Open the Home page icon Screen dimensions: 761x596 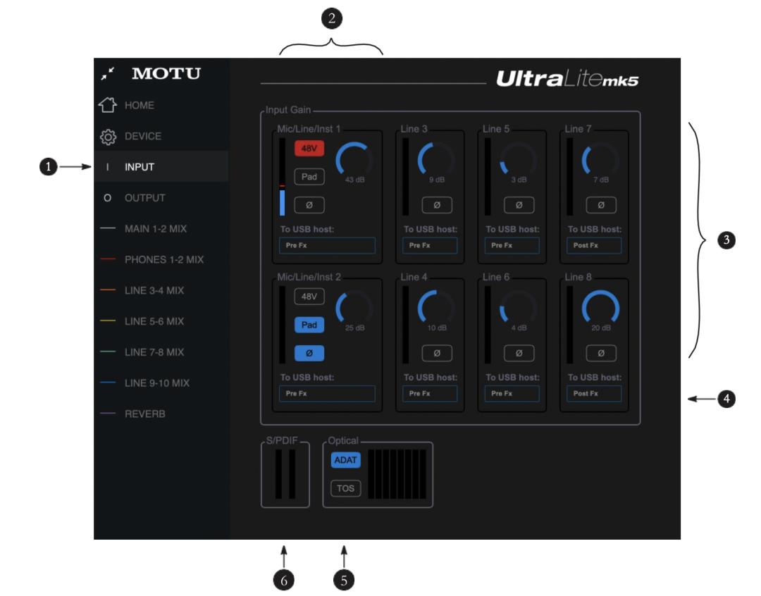pos(108,105)
